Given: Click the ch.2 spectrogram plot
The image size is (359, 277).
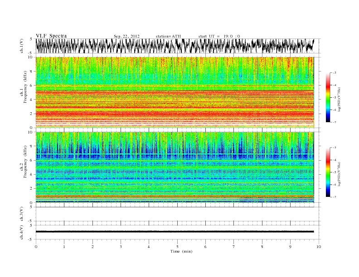Looking at the screenshot, I should [175, 167].
